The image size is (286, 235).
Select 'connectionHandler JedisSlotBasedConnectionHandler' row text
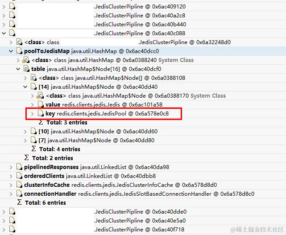[x=139, y=194]
